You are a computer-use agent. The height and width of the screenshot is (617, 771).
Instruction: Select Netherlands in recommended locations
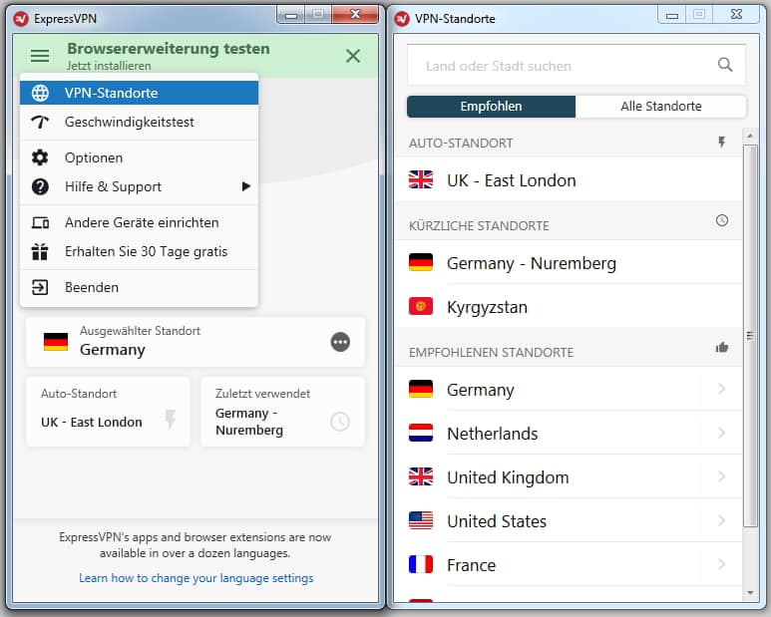[549, 434]
